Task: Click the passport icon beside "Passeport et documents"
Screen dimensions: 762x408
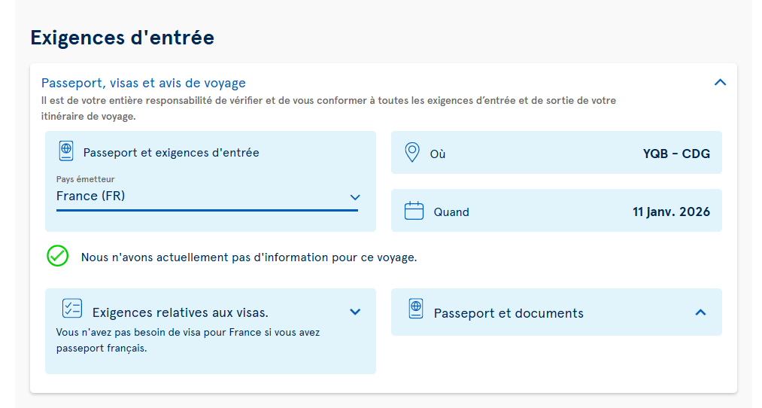Action: click(416, 309)
